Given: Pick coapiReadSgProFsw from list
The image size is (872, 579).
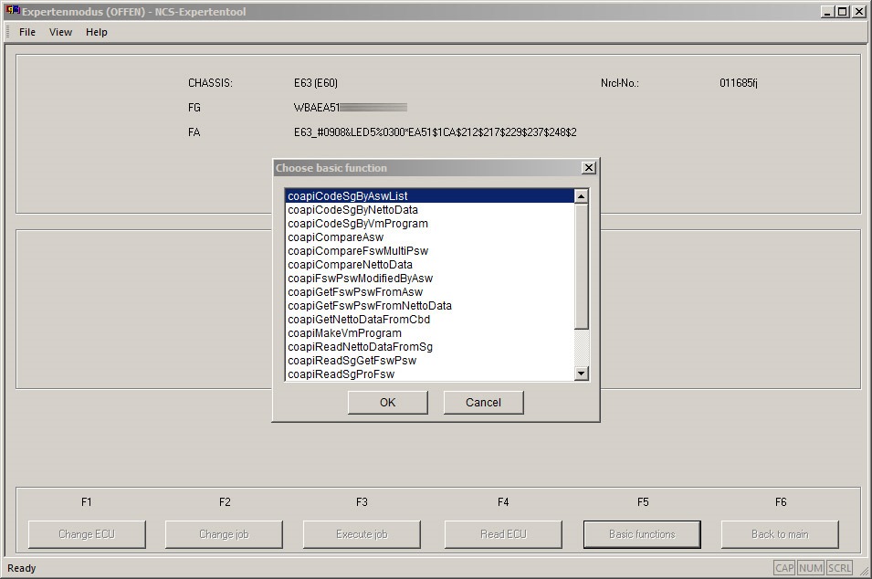Looking at the screenshot, I should click(429, 374).
